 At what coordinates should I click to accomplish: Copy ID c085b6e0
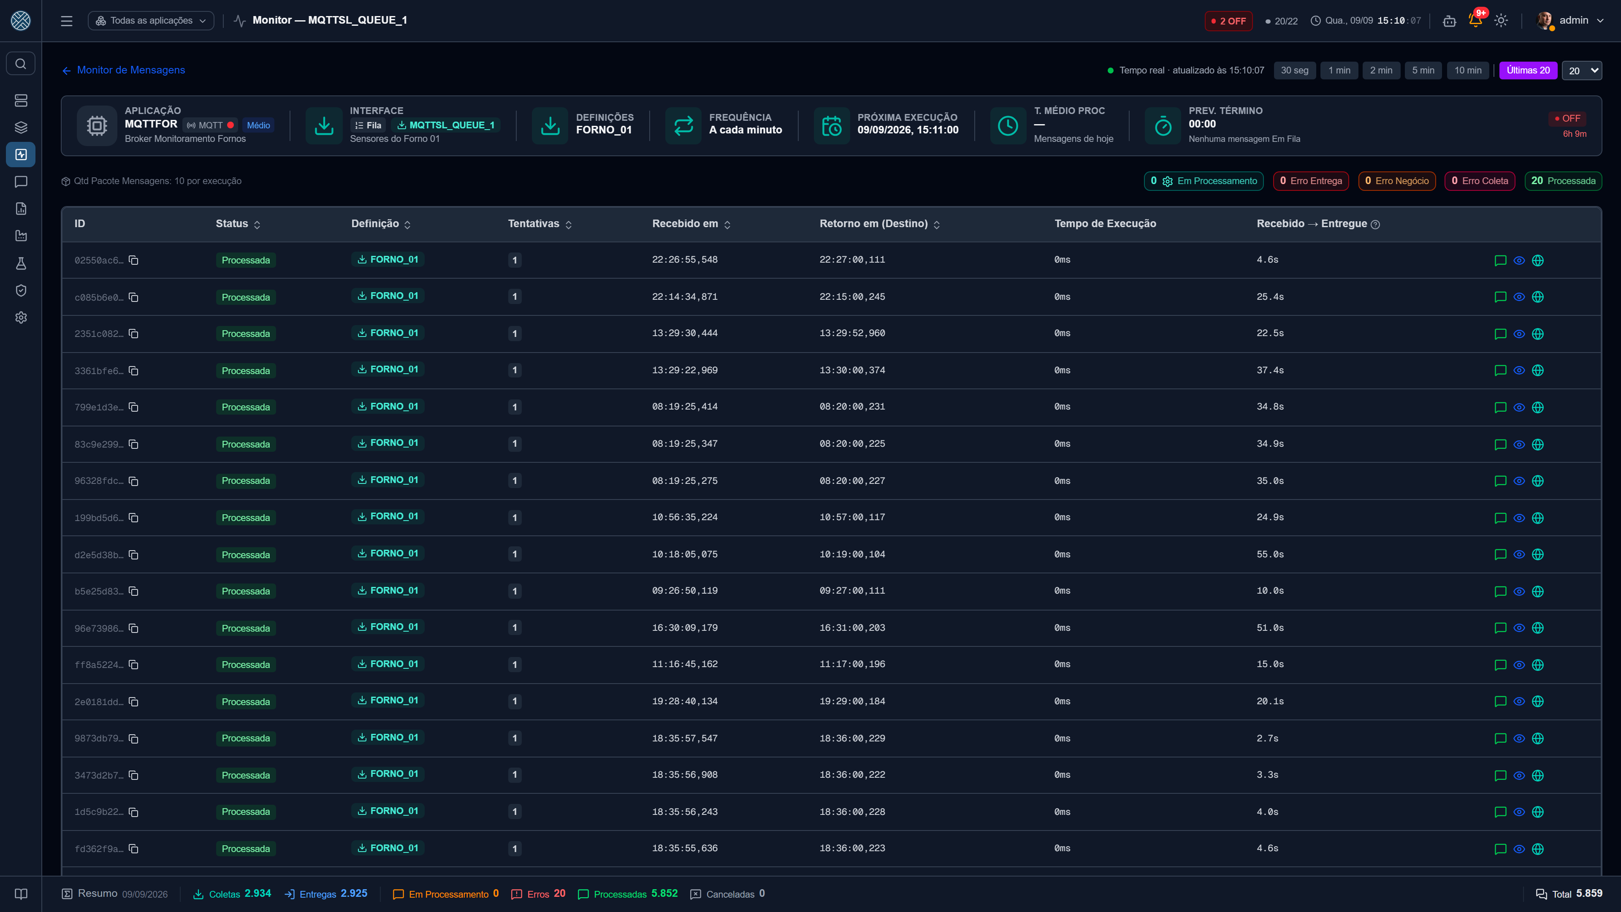click(133, 297)
